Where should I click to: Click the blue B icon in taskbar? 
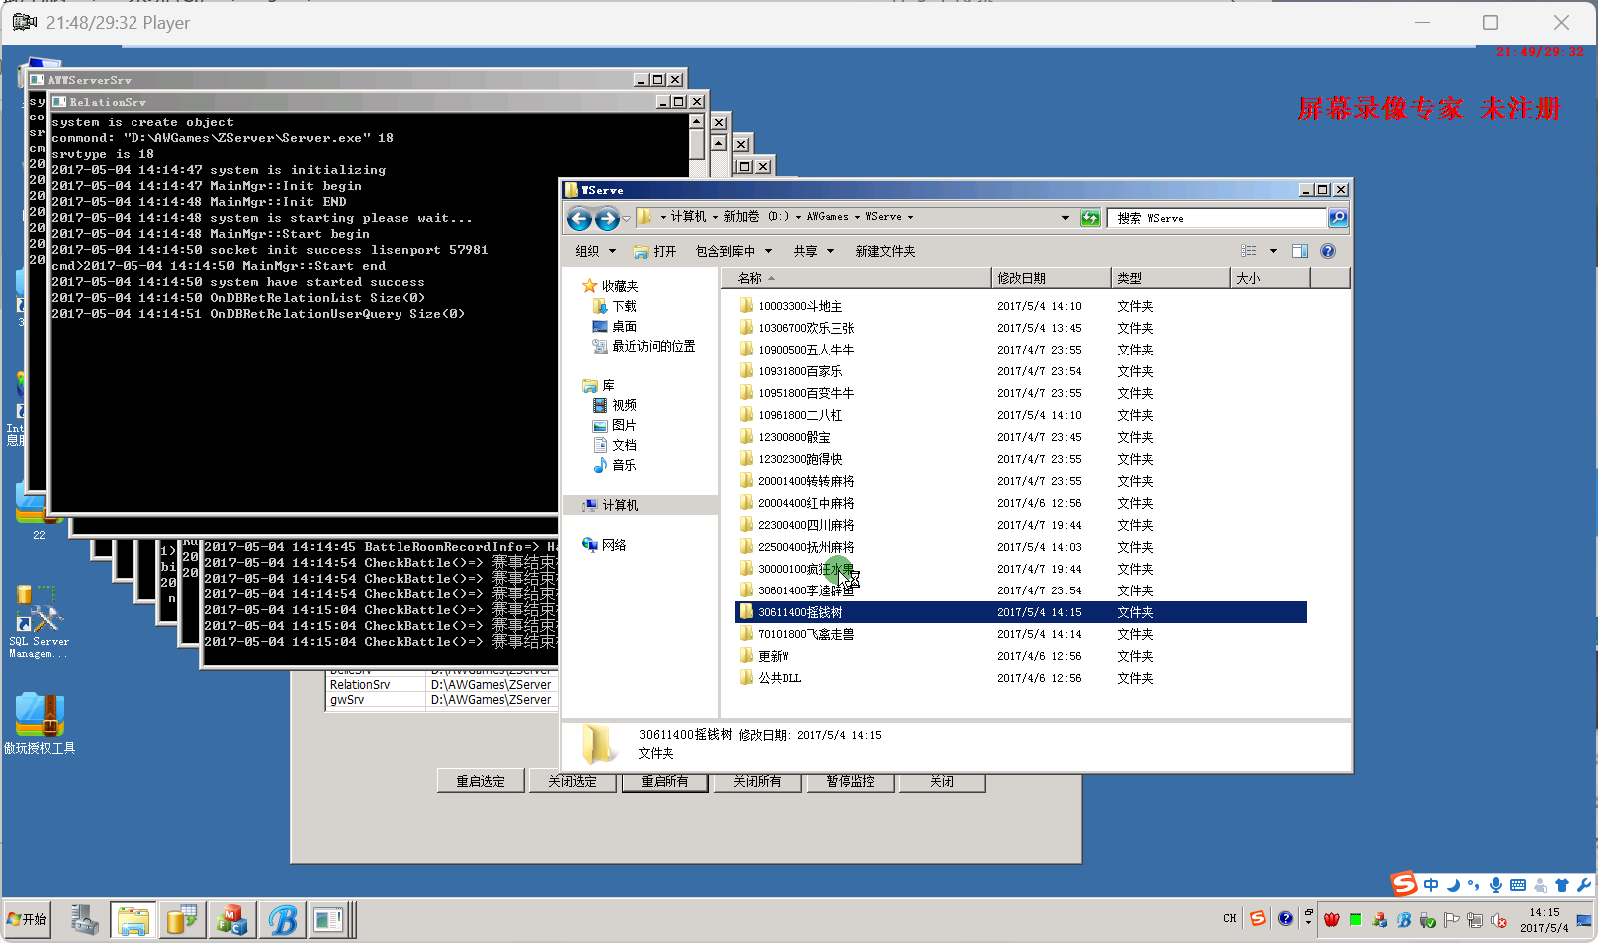pyautogui.click(x=282, y=920)
